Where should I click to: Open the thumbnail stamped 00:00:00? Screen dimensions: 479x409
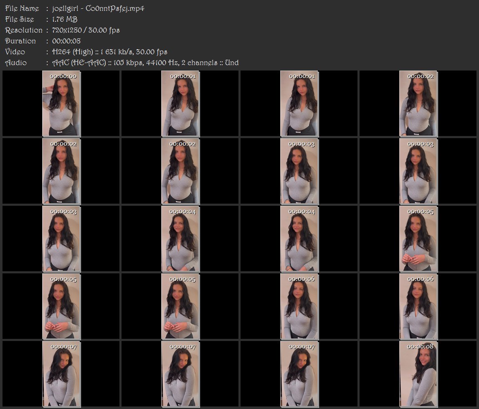point(61,104)
